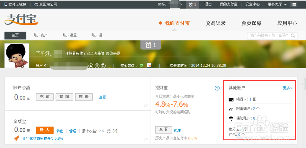Expand the 服务大厅 dropdown
The image size is (306, 148).
(277, 4)
